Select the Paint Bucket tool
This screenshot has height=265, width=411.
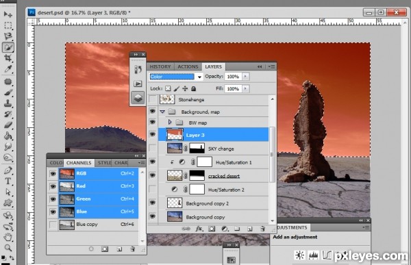coord(8,136)
